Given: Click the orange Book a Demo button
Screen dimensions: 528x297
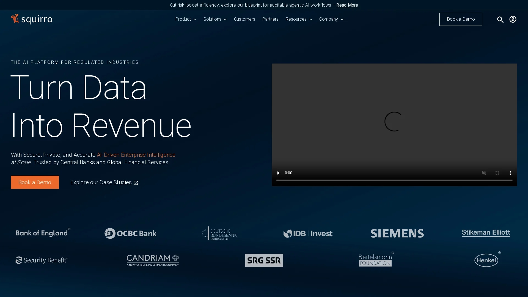Looking at the screenshot, I should (35, 182).
